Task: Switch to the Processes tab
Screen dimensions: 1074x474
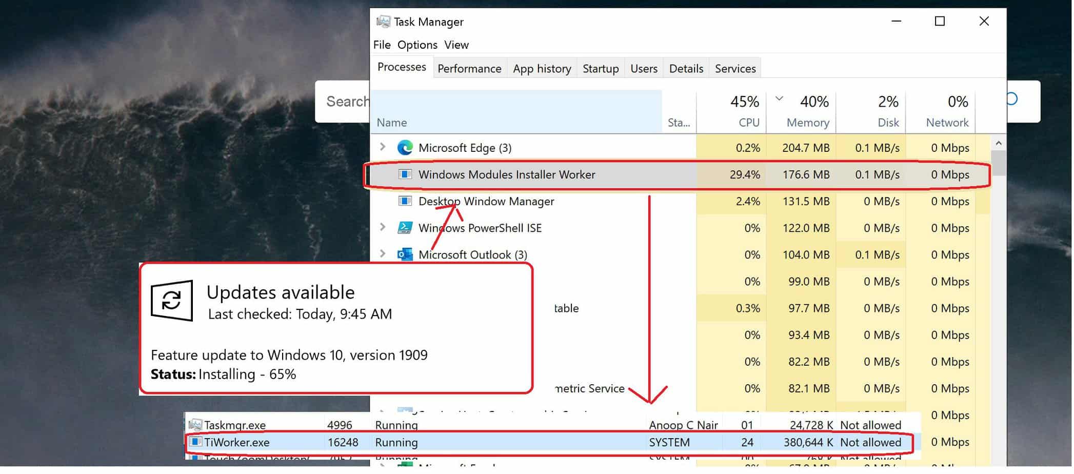Action: [402, 67]
